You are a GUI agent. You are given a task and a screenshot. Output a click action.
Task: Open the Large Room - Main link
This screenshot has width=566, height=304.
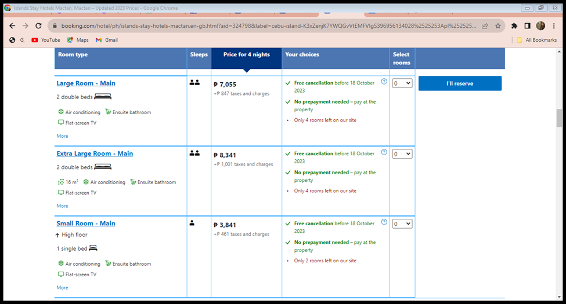coord(86,83)
